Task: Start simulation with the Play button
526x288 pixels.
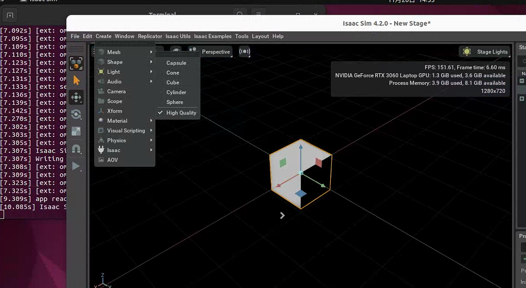Action: pos(76,166)
